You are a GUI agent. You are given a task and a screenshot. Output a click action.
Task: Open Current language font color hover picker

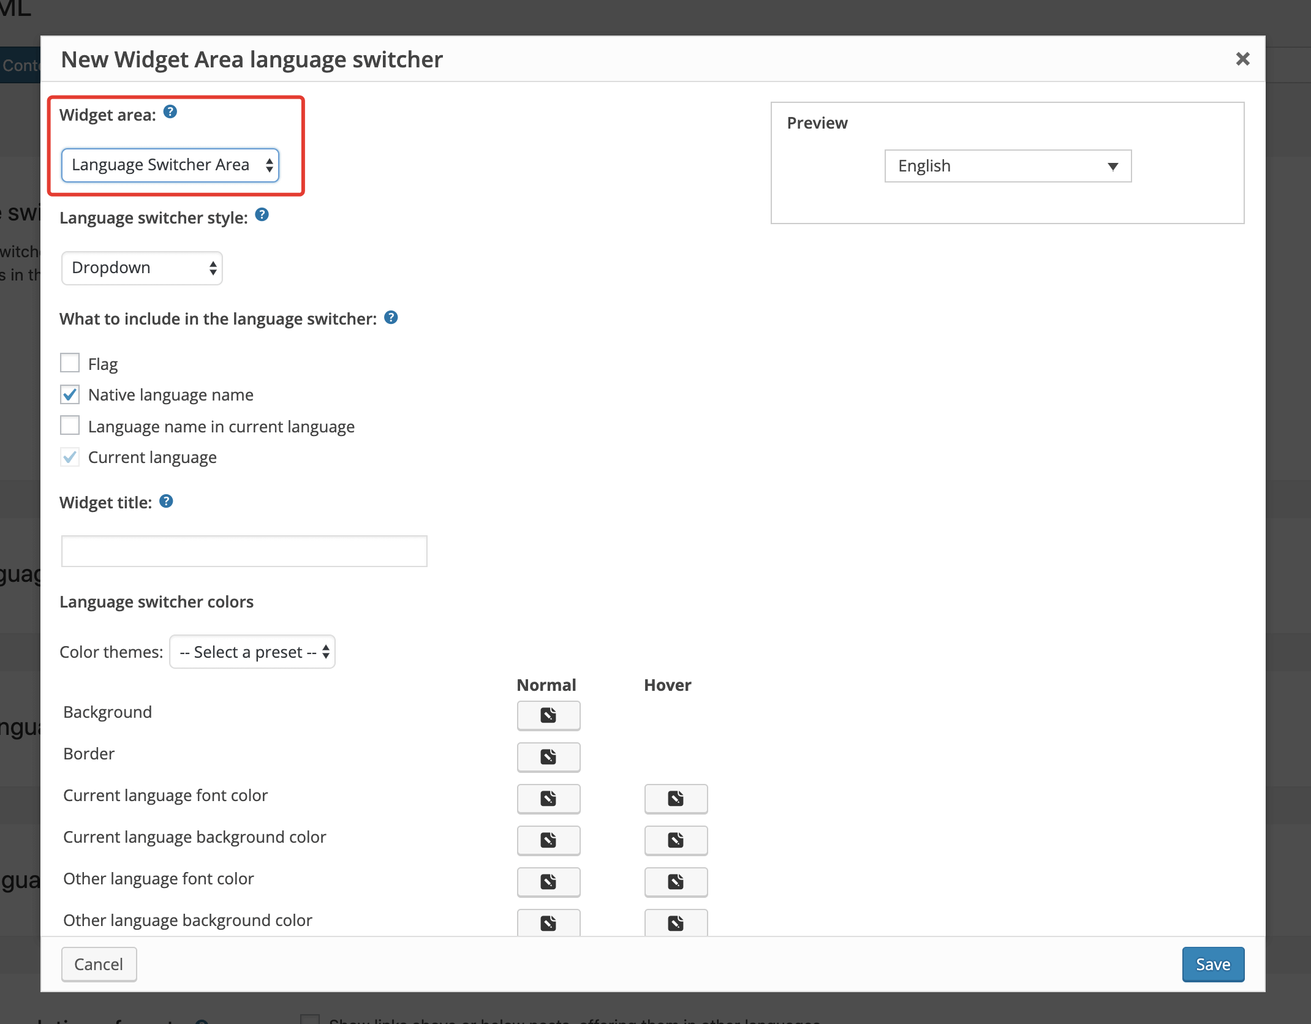tap(676, 799)
